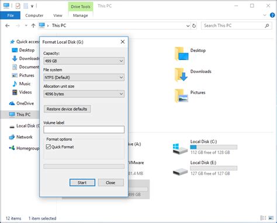
Task: Click the This PC address breadcrumb
Action: tap(59, 26)
